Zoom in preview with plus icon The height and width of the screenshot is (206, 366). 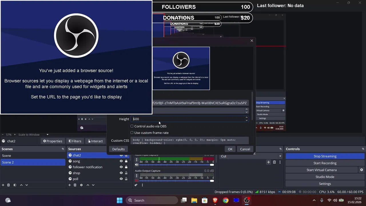click(15, 134)
